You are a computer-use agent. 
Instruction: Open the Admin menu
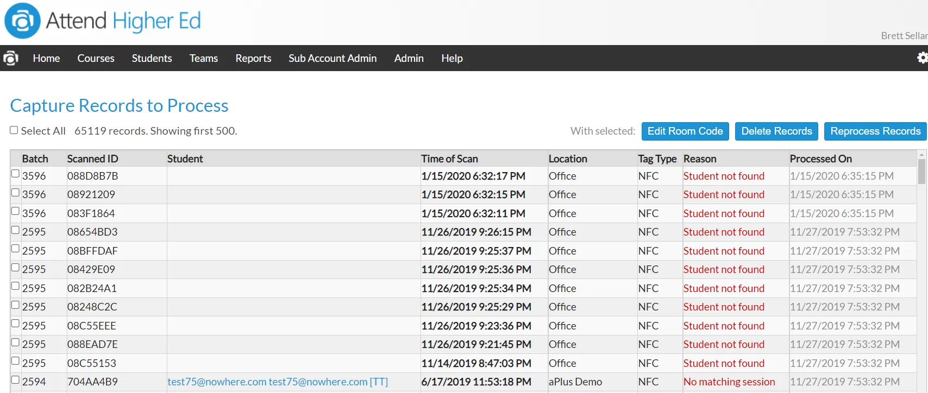click(x=409, y=58)
